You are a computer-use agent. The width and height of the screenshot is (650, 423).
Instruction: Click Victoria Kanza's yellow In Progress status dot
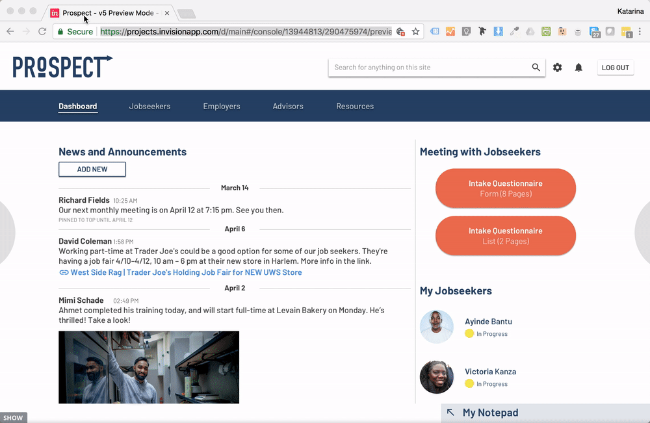tap(469, 383)
